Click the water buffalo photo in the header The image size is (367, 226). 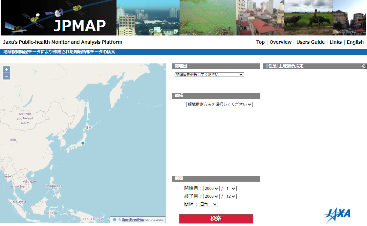click(x=308, y=18)
